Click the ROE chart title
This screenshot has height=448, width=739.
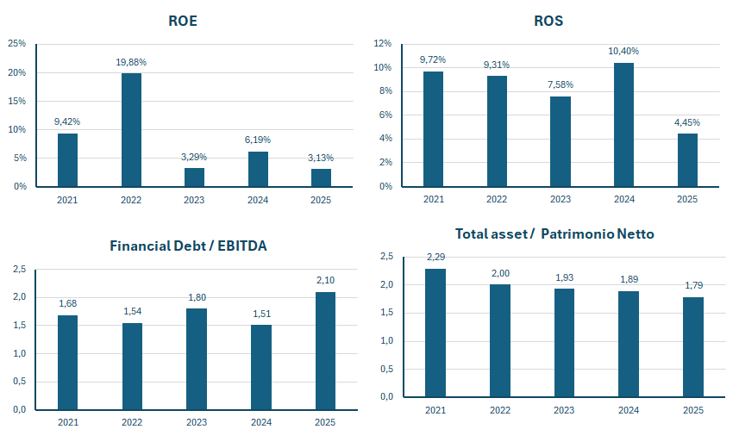point(183,21)
